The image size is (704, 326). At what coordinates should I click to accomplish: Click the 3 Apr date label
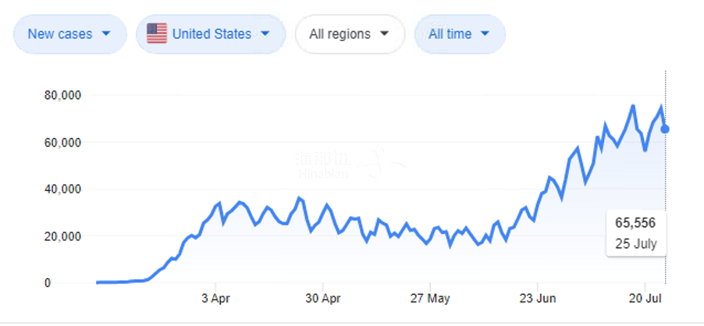click(215, 298)
